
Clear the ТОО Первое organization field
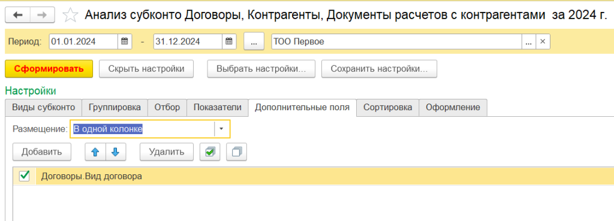(543, 41)
